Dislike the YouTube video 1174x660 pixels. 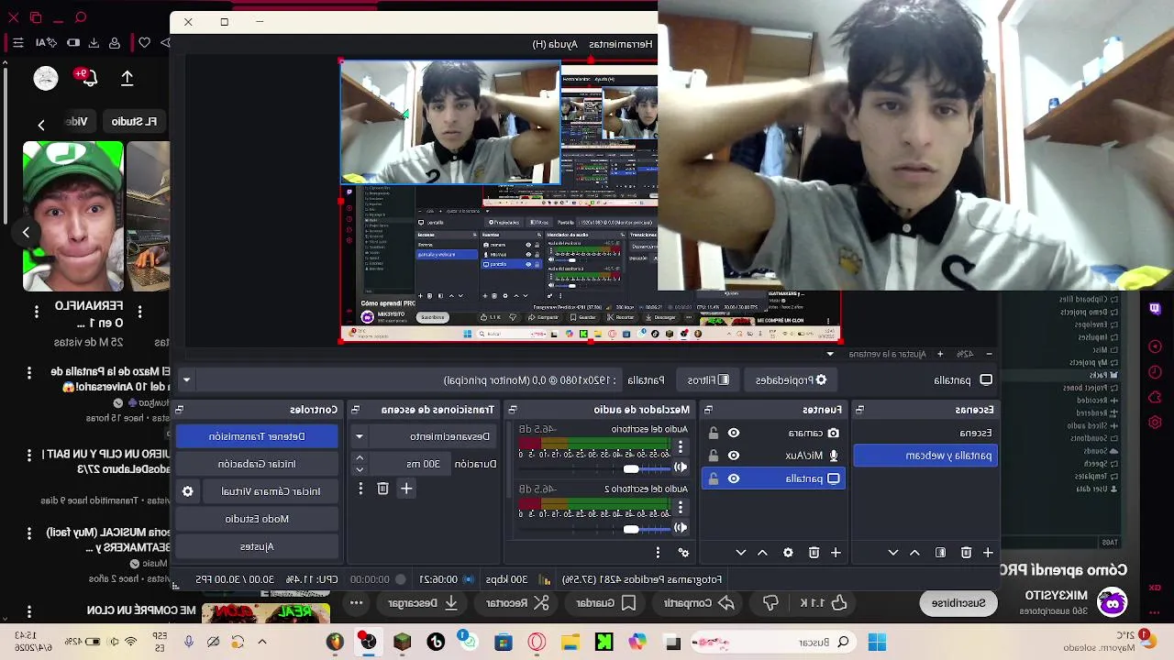click(770, 602)
